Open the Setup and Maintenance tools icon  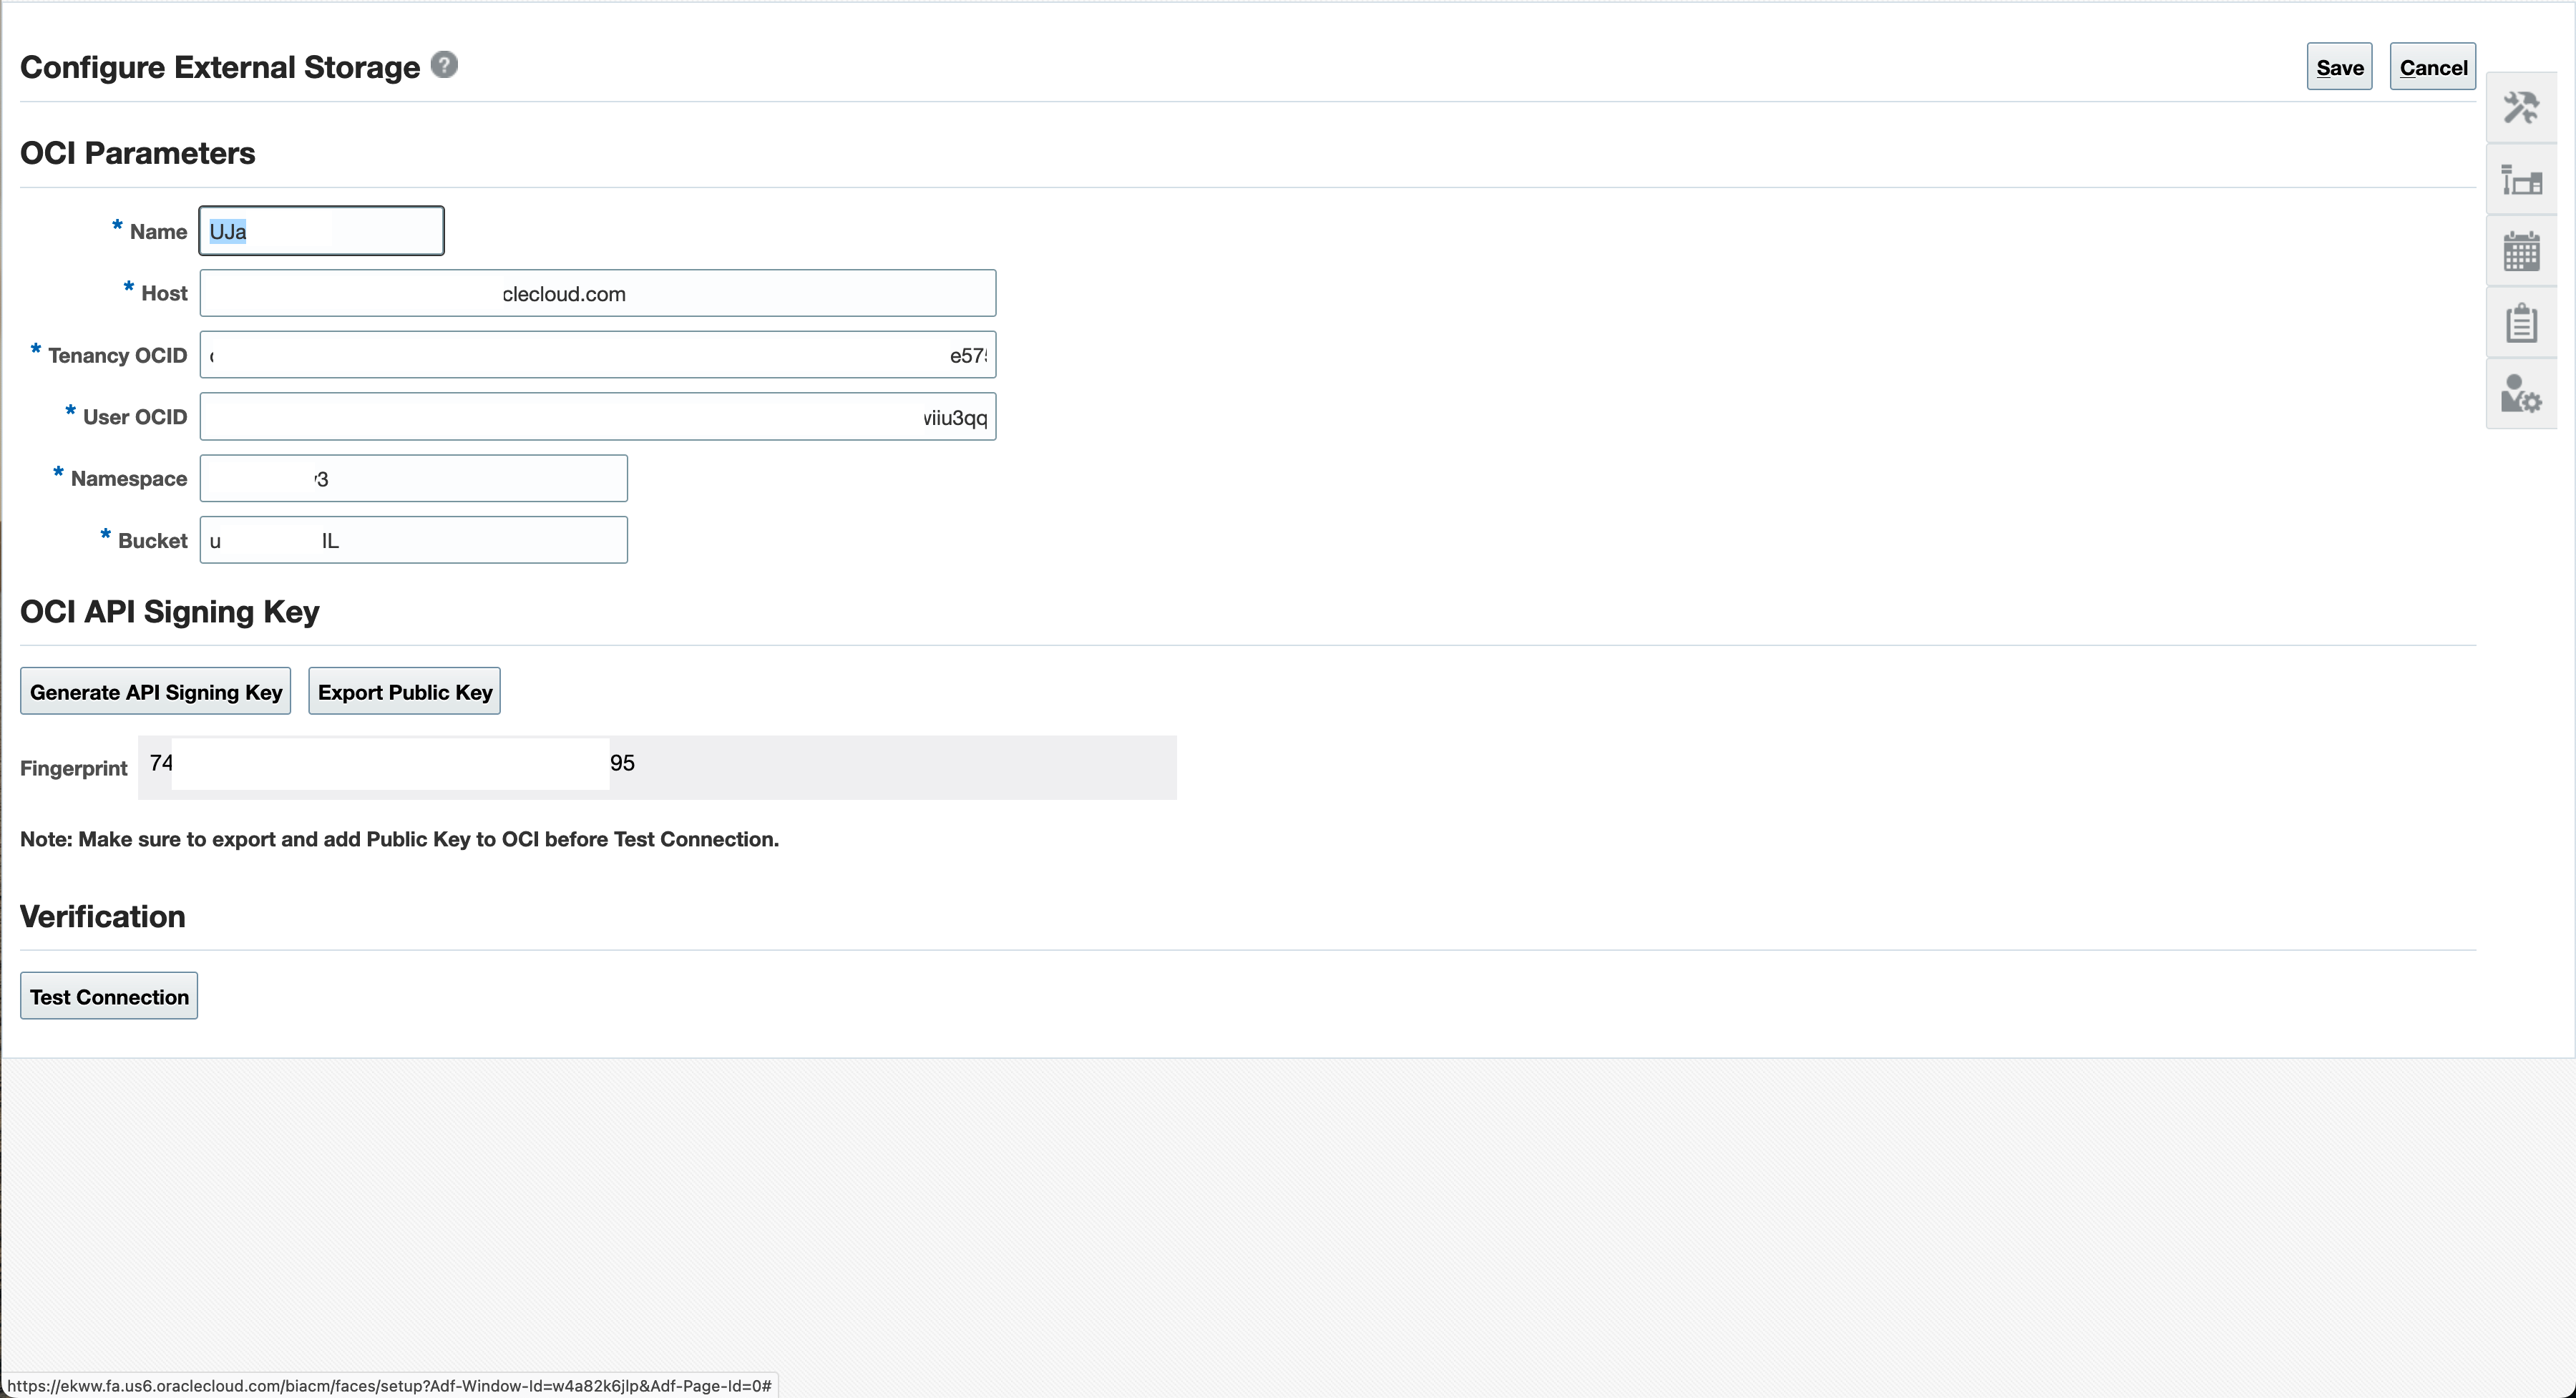pyautogui.click(x=2521, y=107)
